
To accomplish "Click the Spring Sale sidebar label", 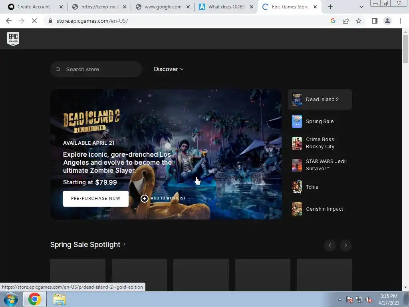I will click(320, 122).
